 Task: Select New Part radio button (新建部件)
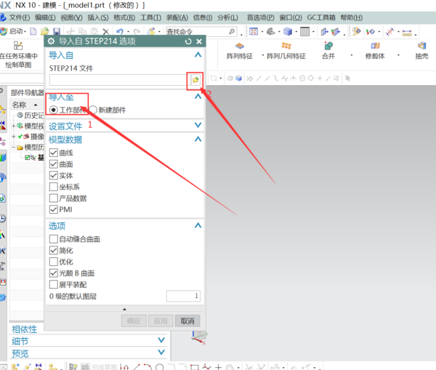click(93, 110)
